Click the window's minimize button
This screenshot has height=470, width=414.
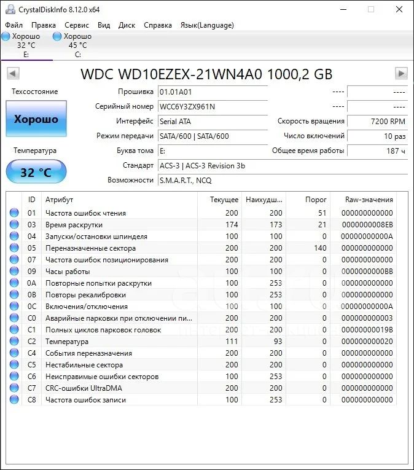(x=343, y=9)
